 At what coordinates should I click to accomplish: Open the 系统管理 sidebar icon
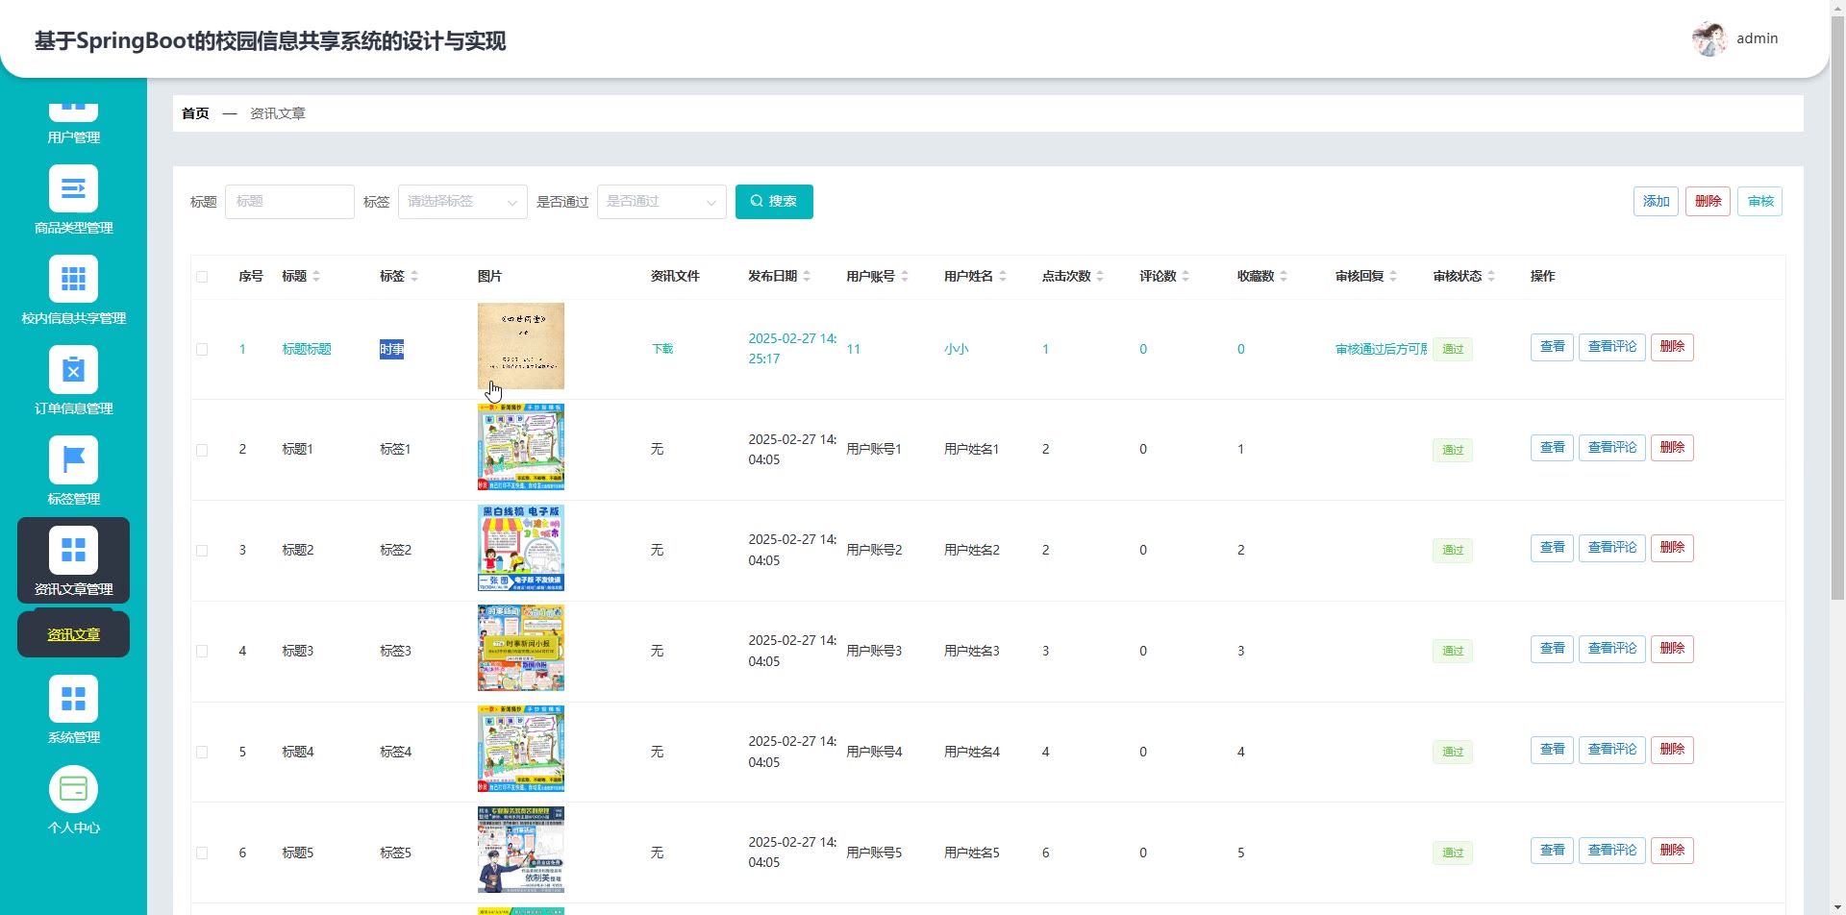(73, 698)
